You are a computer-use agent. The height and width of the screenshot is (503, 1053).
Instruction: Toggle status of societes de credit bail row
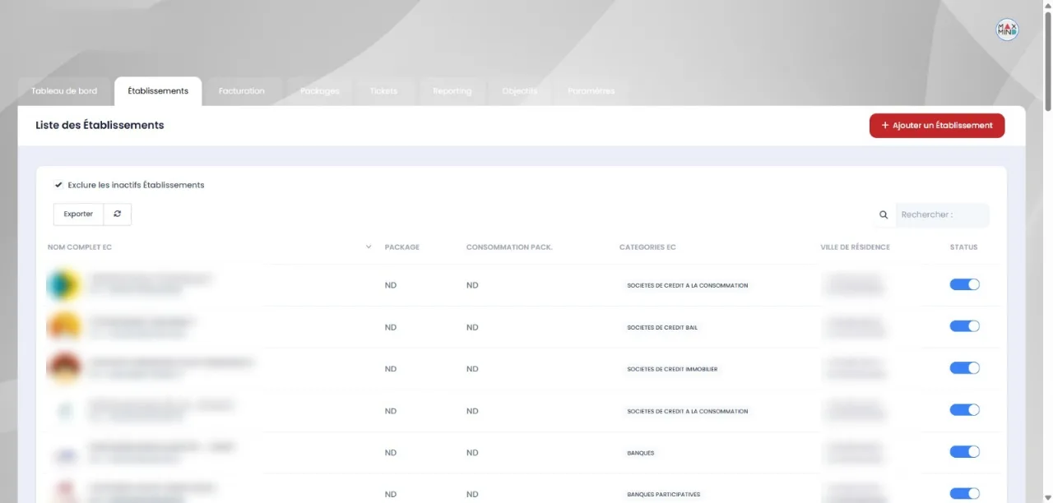(x=964, y=326)
